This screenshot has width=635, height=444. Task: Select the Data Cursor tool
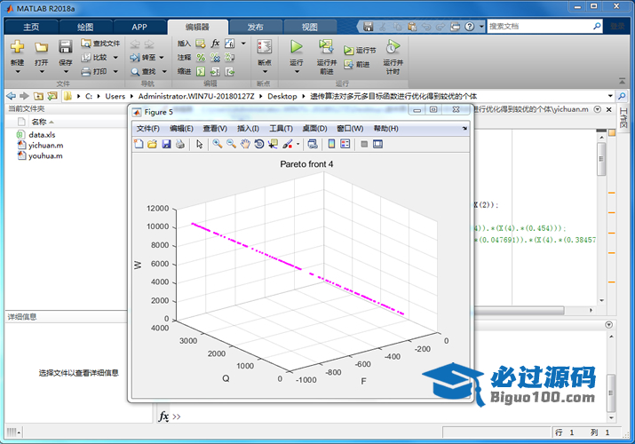point(273,144)
